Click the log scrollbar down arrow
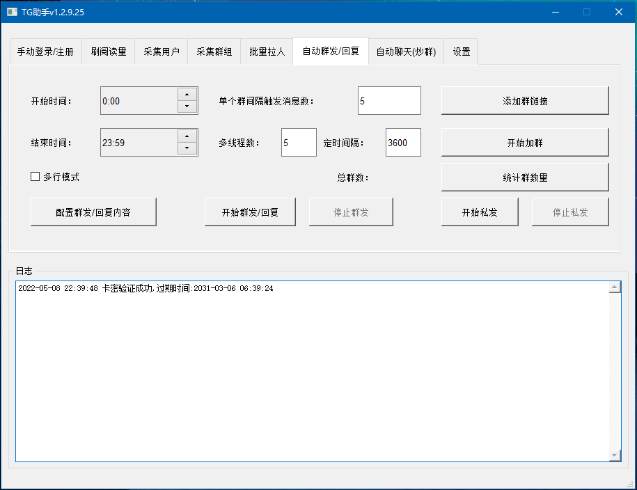637x490 pixels. click(x=614, y=455)
